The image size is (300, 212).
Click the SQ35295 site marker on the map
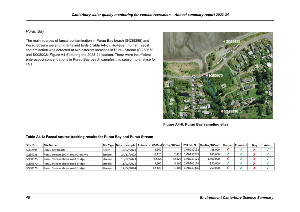tap(224, 41)
